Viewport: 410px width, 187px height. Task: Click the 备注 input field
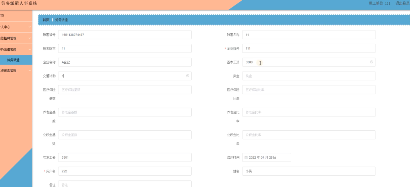[x=124, y=184]
